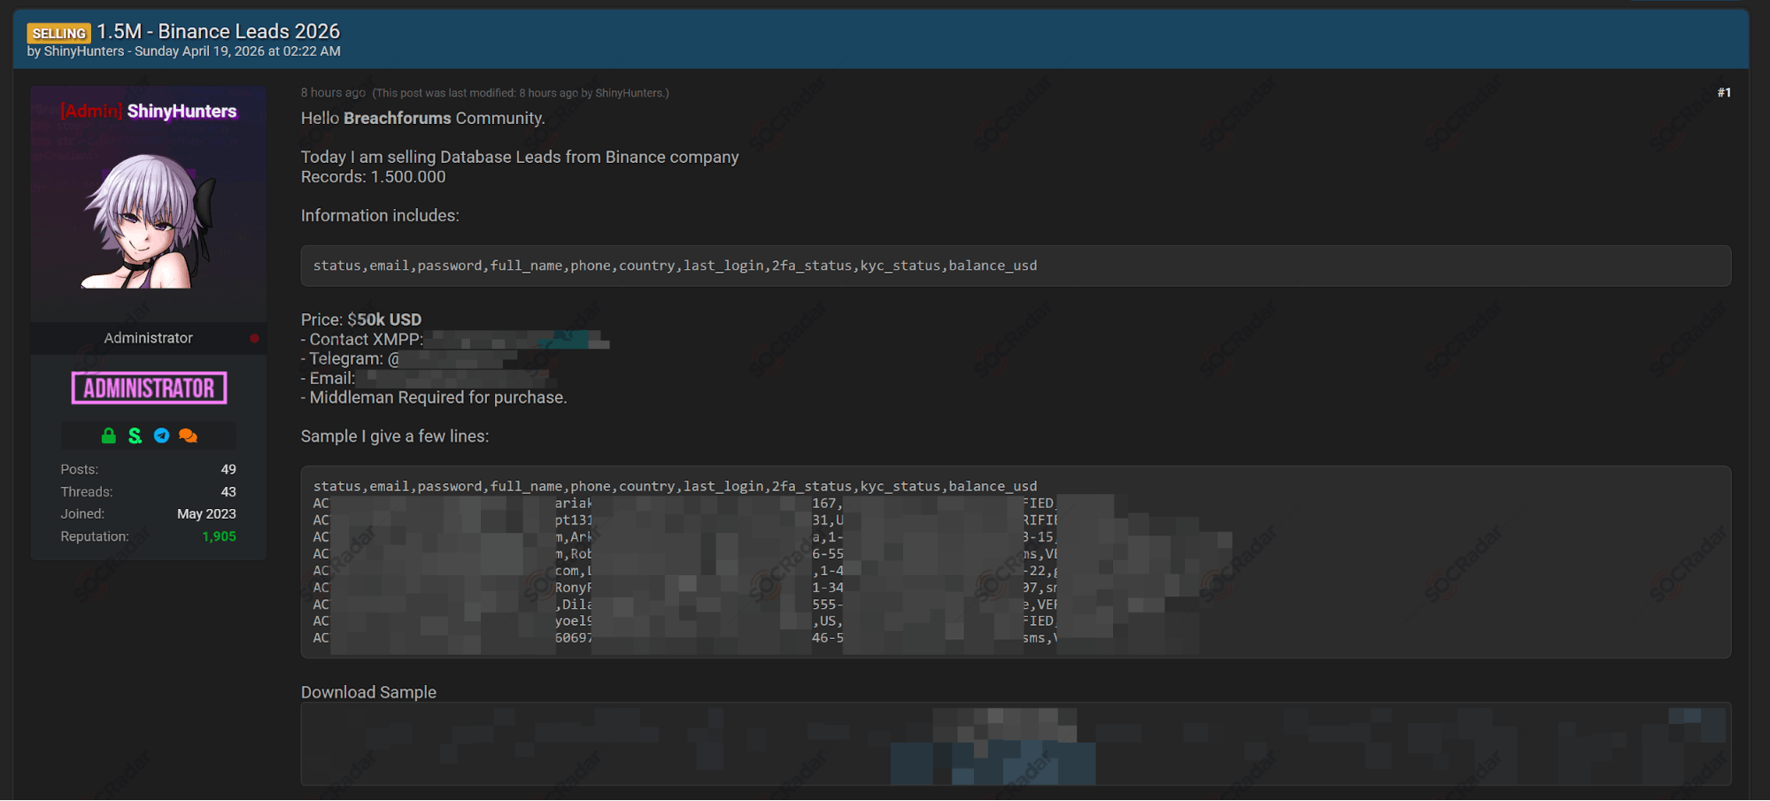Image resolution: width=1770 pixels, height=801 pixels.
Task: Click the yellow SELLING tag
Action: (x=58, y=34)
